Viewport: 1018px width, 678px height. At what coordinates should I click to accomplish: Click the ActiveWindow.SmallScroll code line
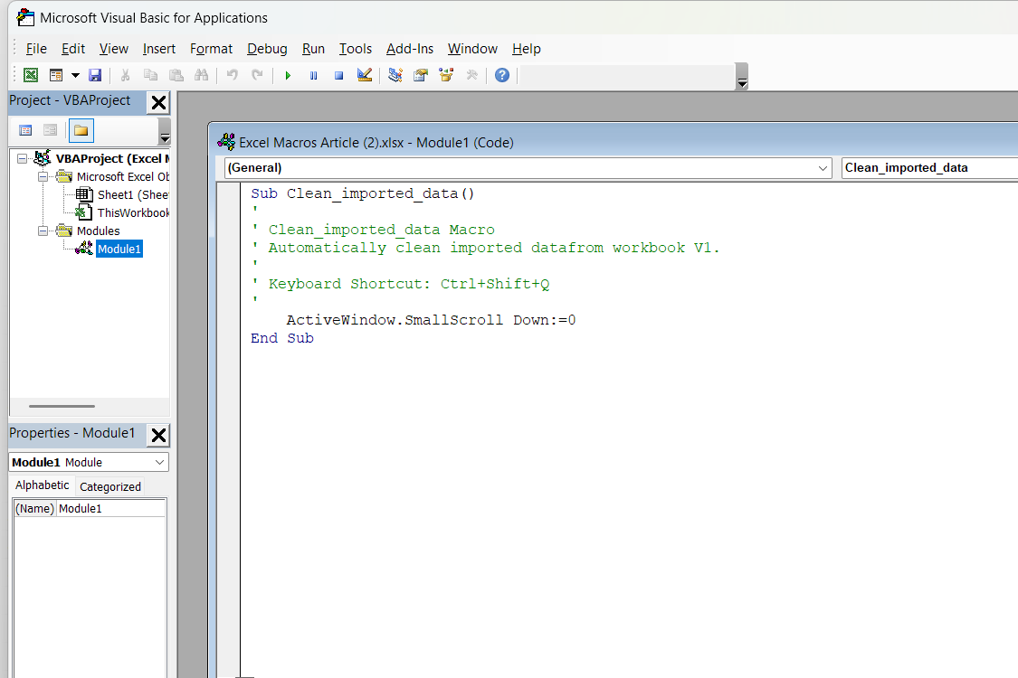coord(431,320)
